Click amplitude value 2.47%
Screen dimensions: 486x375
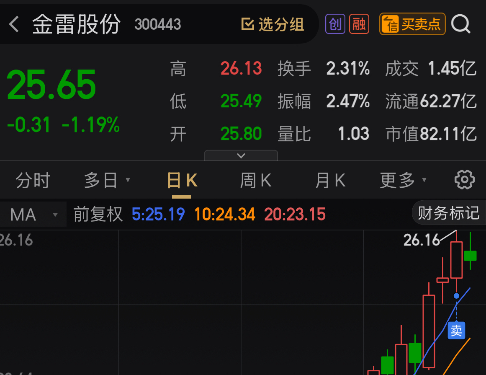point(348,101)
